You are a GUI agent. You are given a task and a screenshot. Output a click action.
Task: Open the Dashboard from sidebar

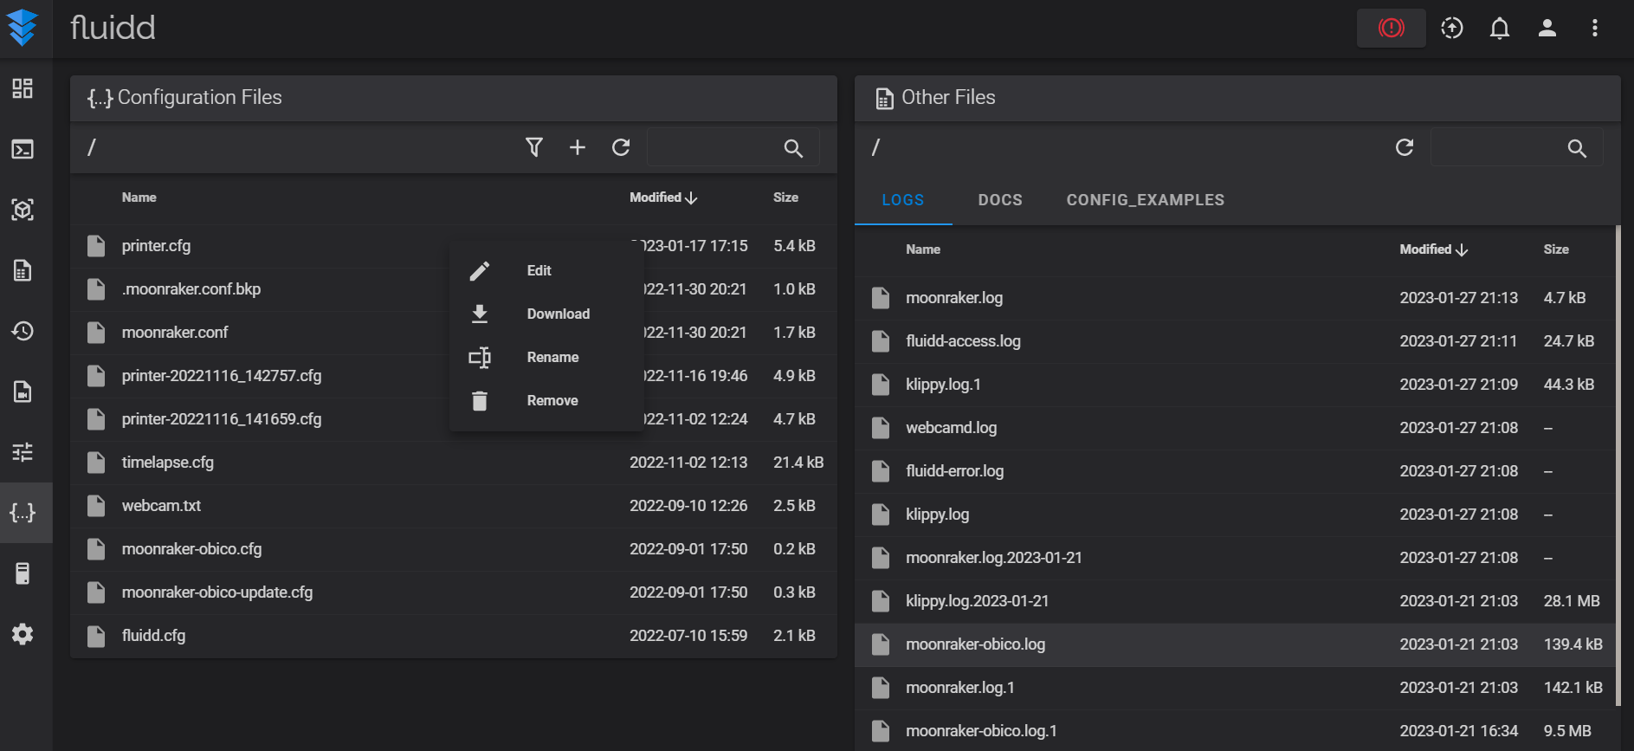point(23,88)
